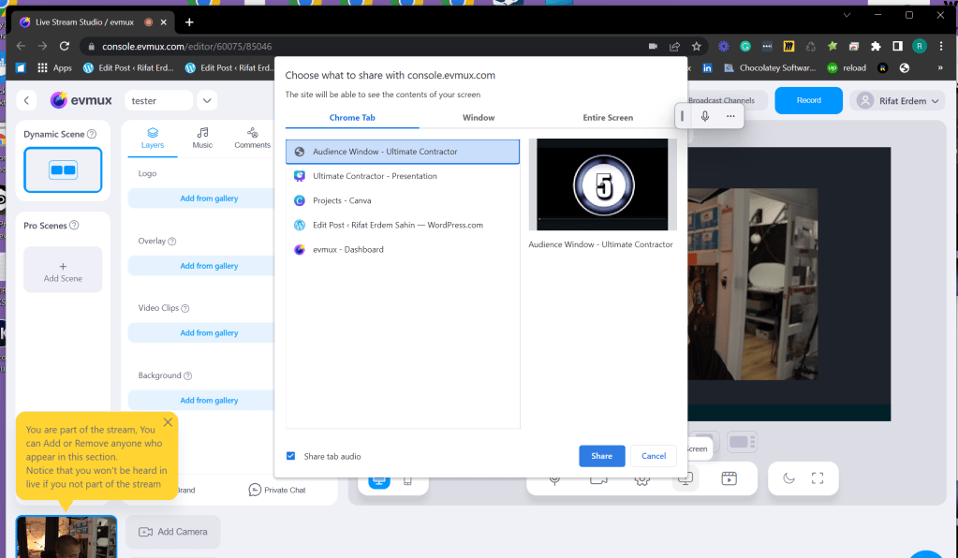Open the Miro extension icon
The height and width of the screenshot is (558, 958).
pos(789,47)
